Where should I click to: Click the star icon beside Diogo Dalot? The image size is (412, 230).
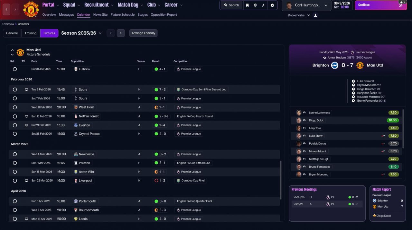[374, 216]
